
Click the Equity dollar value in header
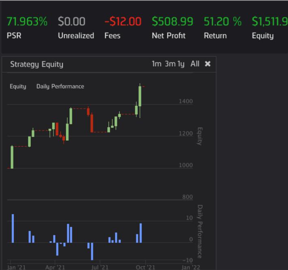pos(269,21)
